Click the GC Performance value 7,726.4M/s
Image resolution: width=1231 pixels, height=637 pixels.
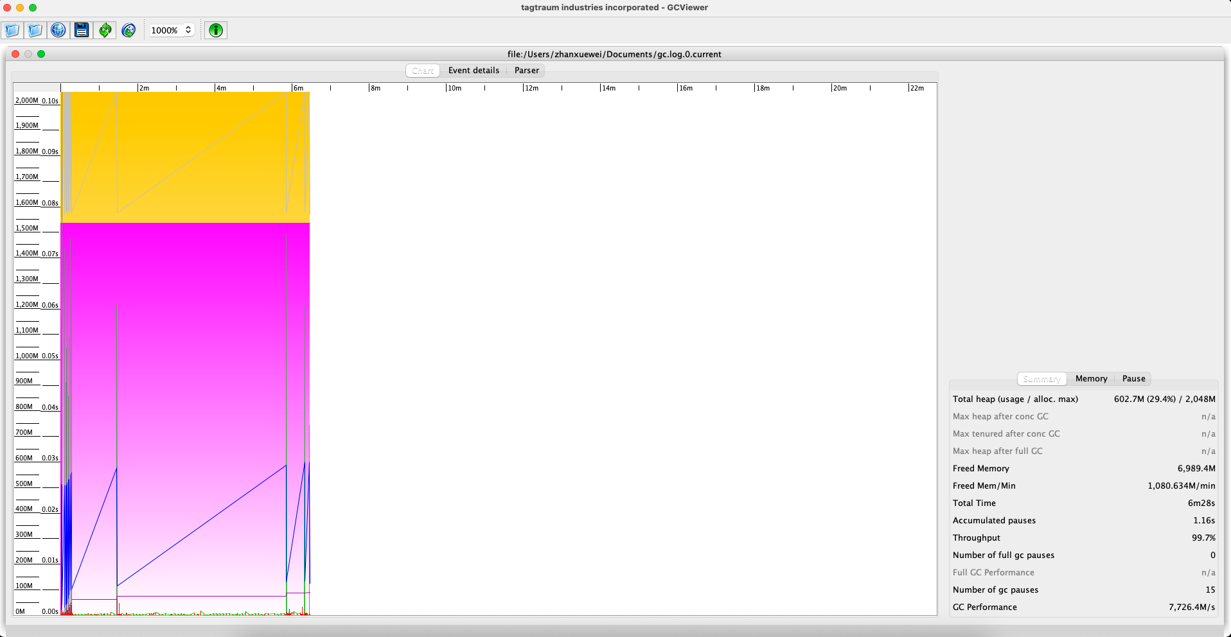tap(1191, 607)
